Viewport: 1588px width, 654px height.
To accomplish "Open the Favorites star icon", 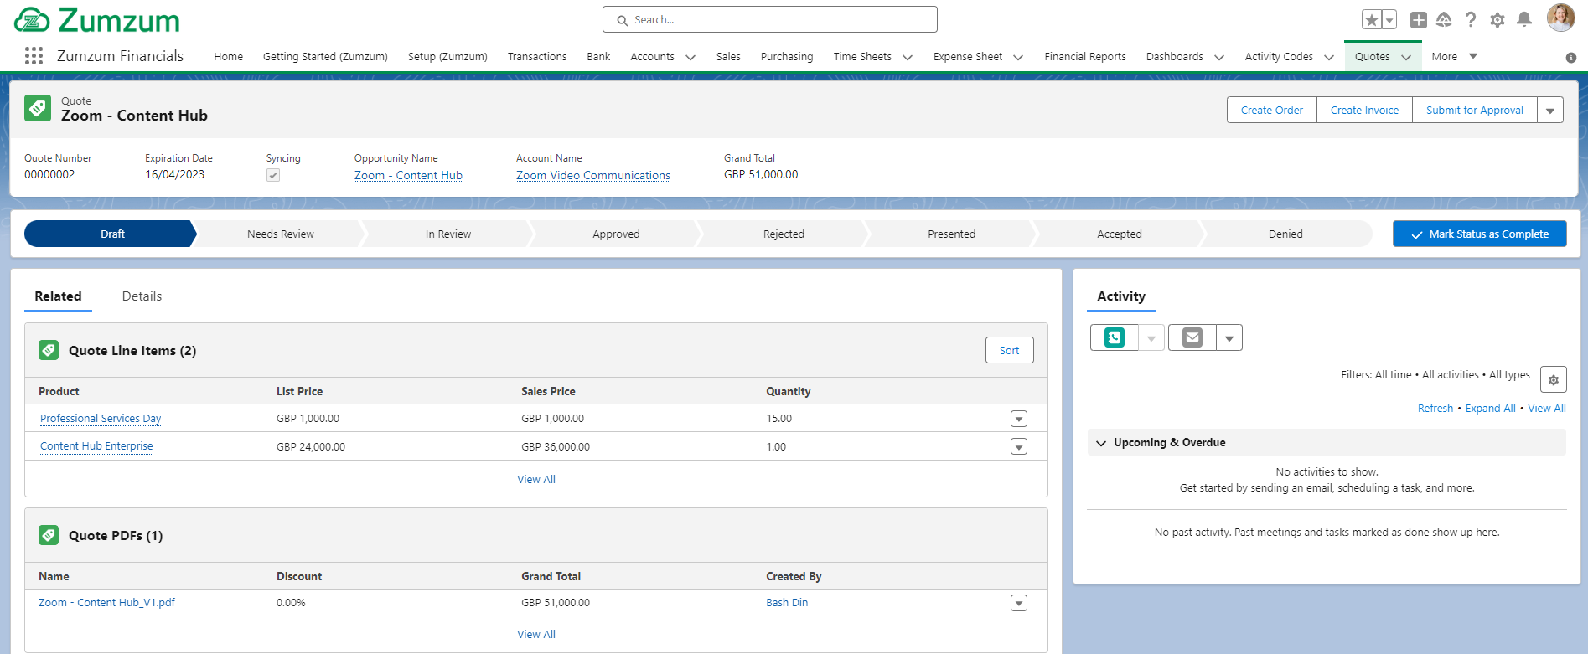I will [x=1372, y=20].
